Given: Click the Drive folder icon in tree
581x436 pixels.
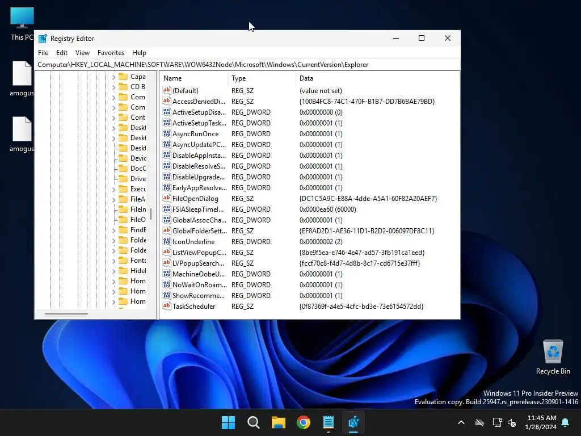Looking at the screenshot, I should (x=123, y=179).
